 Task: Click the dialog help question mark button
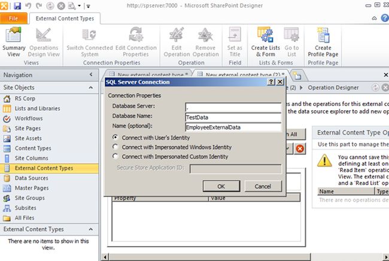271,82
